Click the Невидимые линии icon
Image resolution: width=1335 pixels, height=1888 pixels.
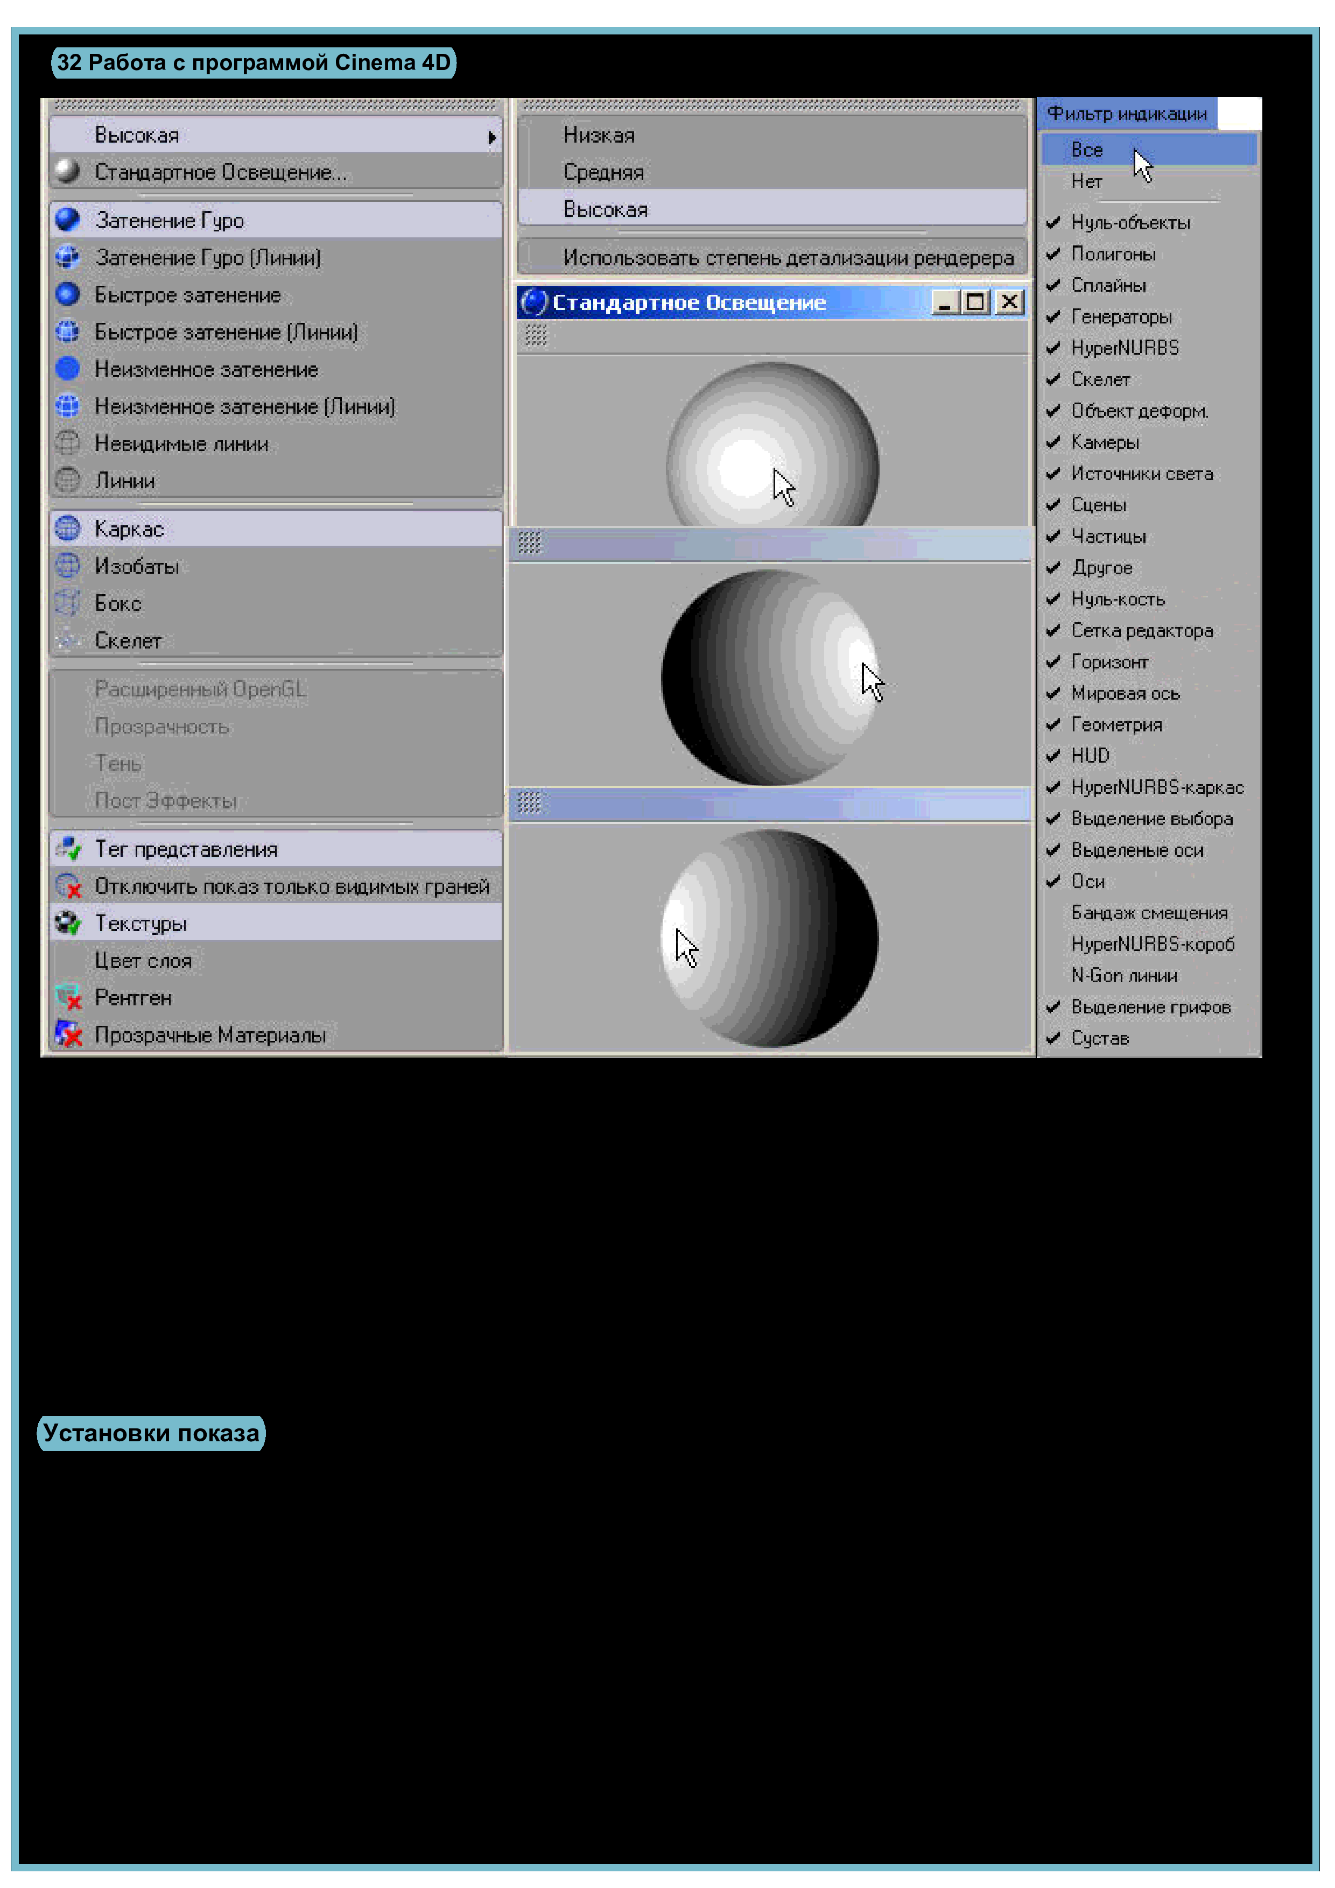[67, 443]
